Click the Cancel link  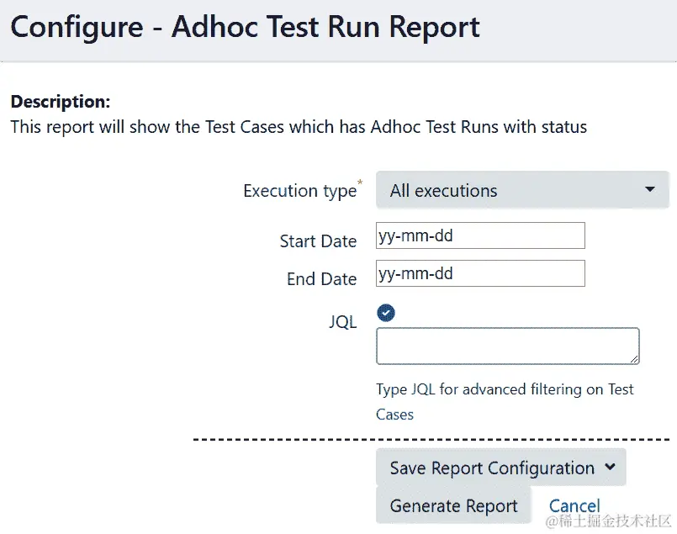[x=574, y=505]
